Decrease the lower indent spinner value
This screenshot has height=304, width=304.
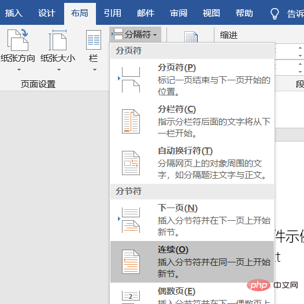300,72
